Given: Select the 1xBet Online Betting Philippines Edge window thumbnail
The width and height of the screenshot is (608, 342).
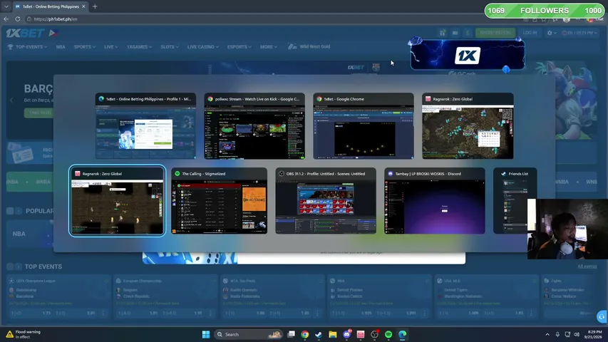Looking at the screenshot, I should (x=145, y=126).
